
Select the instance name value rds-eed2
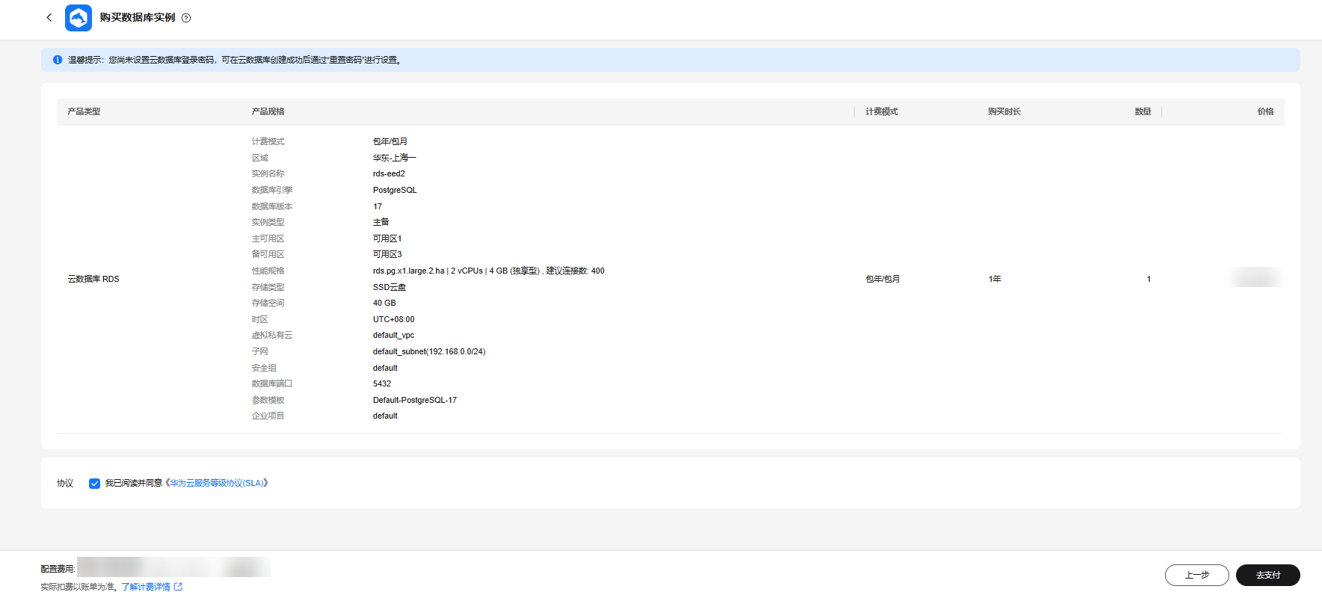389,173
